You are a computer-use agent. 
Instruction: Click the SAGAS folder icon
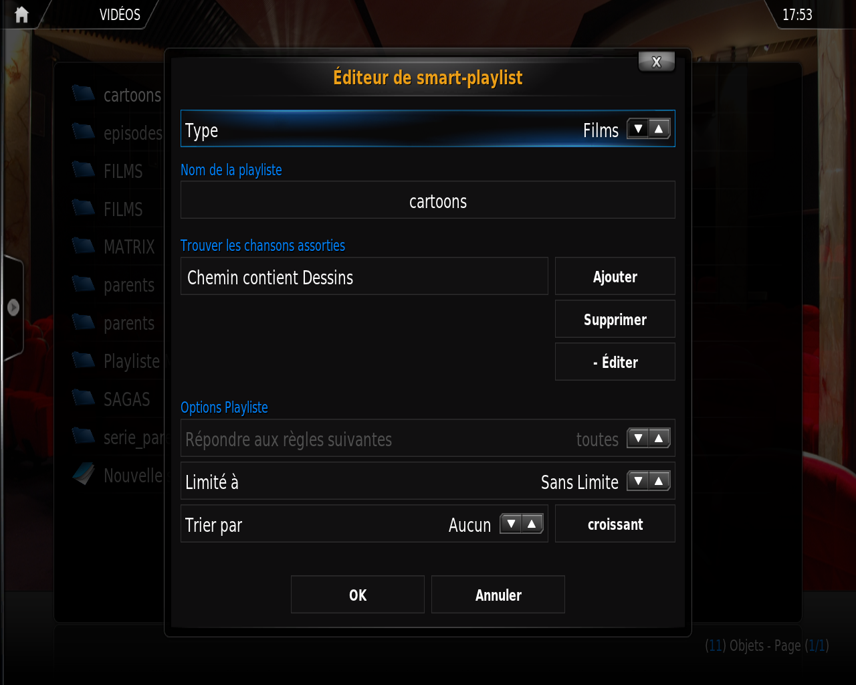coord(84,398)
